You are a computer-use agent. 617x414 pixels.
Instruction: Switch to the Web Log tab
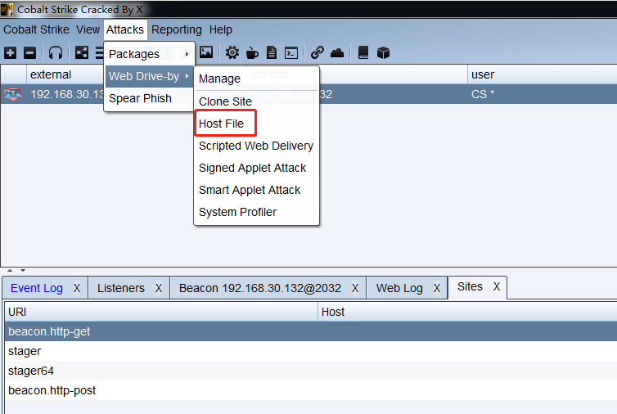399,288
